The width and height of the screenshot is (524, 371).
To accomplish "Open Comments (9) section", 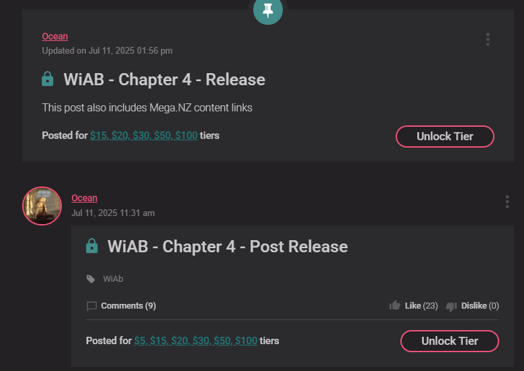I will tap(128, 306).
